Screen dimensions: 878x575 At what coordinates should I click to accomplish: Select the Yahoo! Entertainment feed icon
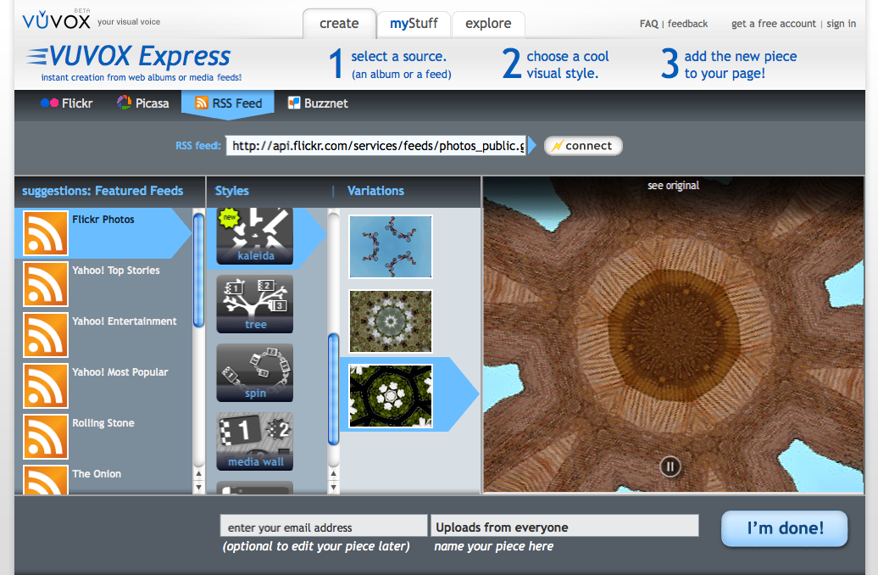pyautogui.click(x=46, y=335)
